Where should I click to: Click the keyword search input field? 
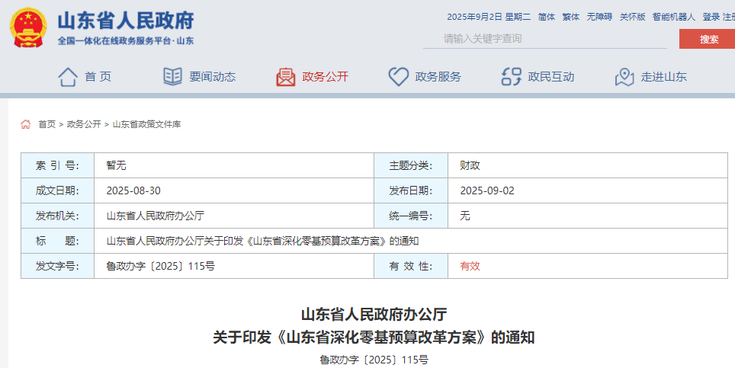coord(545,38)
